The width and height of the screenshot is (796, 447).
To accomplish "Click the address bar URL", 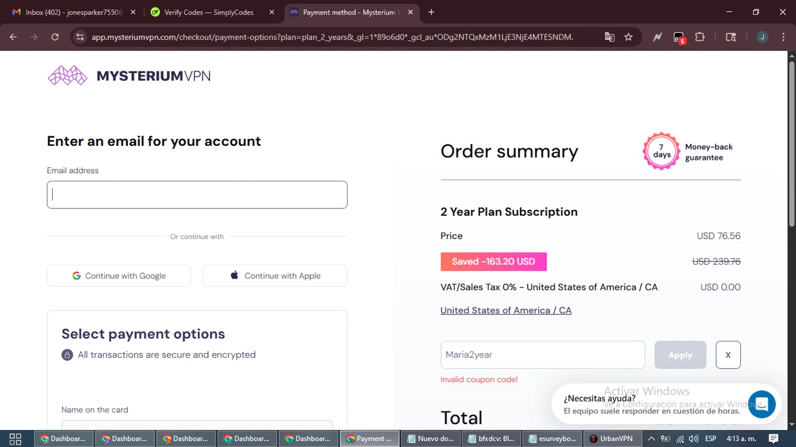I will point(332,37).
